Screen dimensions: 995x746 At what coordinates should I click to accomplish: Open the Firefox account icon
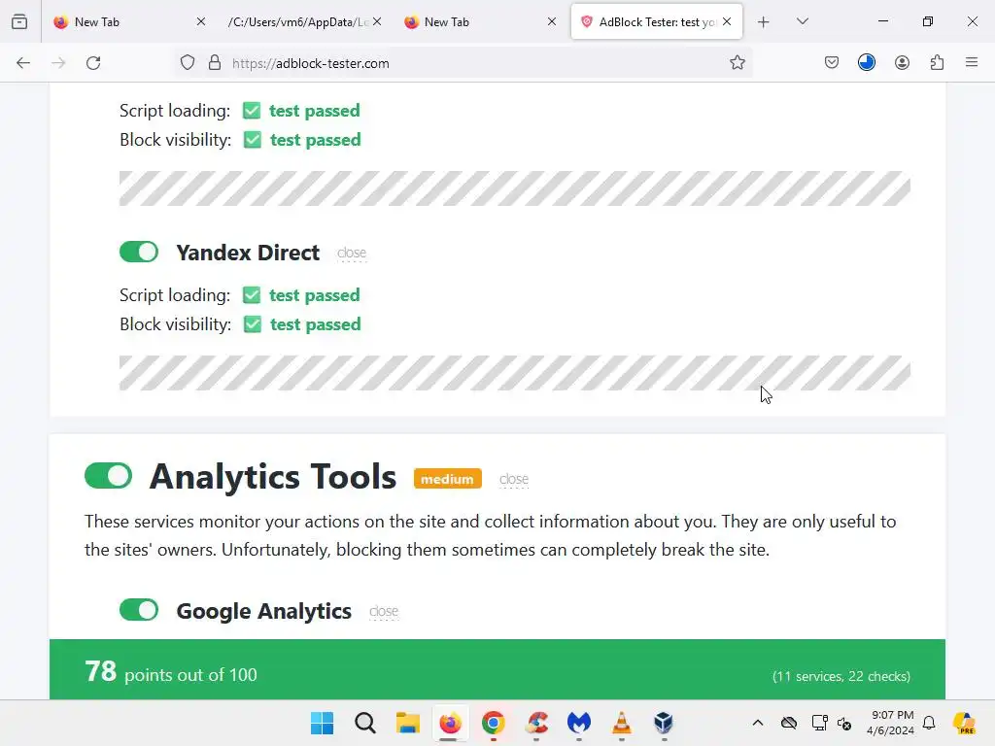pyautogui.click(x=902, y=63)
